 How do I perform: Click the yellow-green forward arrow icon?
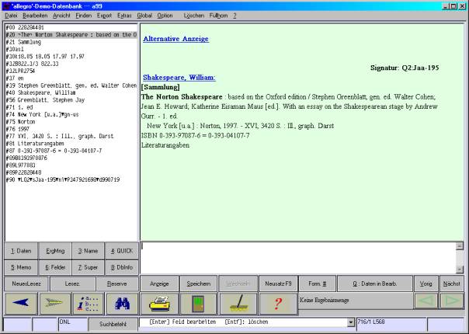(55, 303)
